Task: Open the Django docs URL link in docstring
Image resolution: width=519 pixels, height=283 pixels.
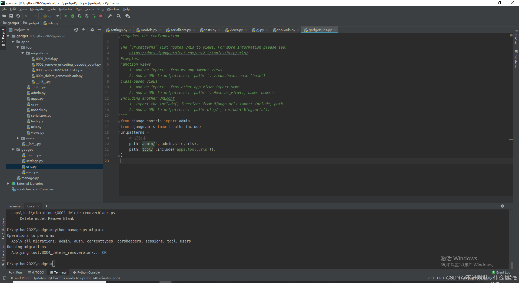Action: tap(188, 53)
